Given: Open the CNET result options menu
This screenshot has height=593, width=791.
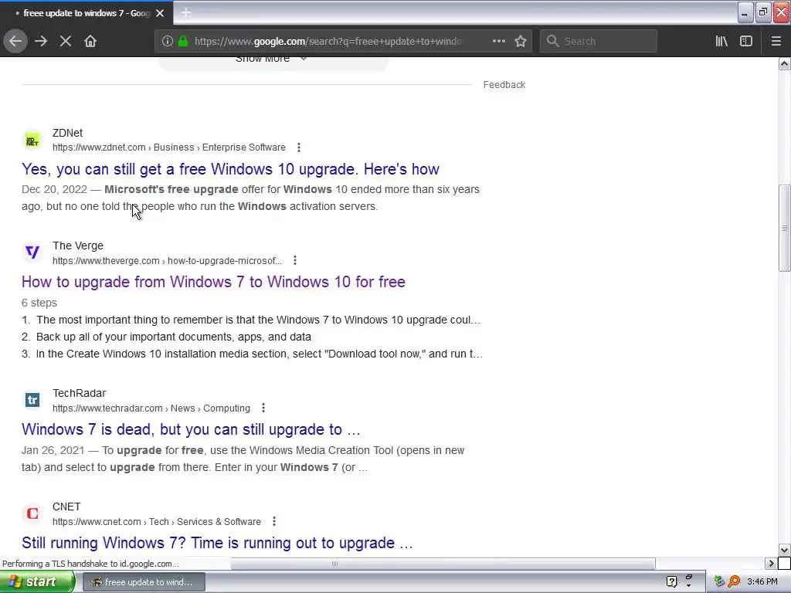Looking at the screenshot, I should [274, 521].
